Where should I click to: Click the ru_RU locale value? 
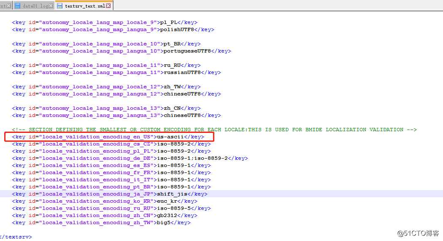click(172, 65)
